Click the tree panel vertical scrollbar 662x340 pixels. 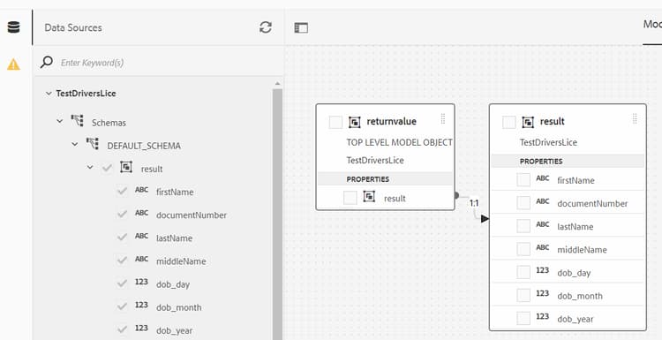point(277,211)
